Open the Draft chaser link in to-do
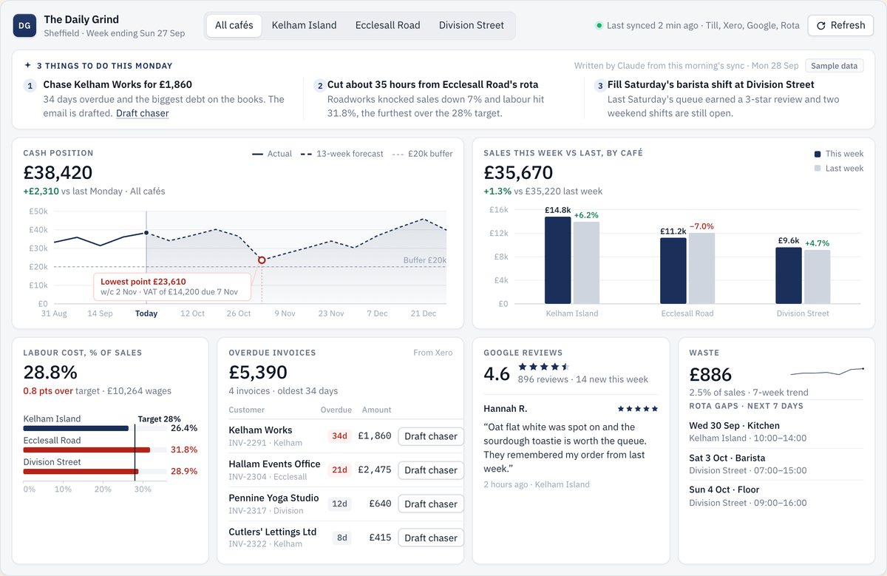The height and width of the screenshot is (576, 887). tap(143, 113)
